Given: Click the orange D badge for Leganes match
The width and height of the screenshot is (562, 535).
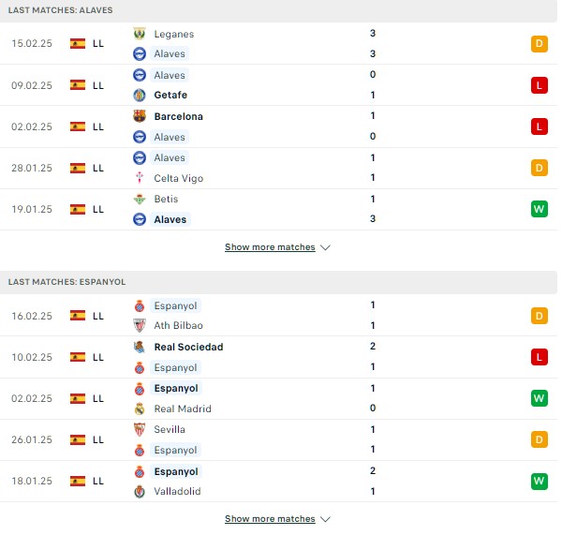Looking at the screenshot, I should [x=540, y=44].
